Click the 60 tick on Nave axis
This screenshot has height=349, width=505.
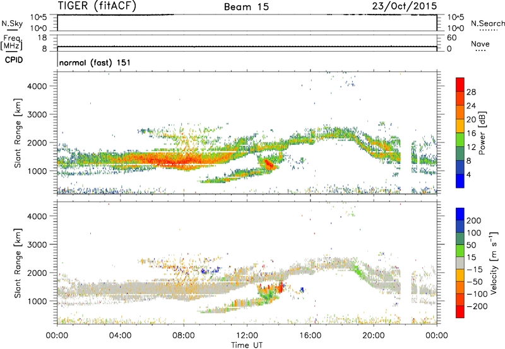click(451, 38)
